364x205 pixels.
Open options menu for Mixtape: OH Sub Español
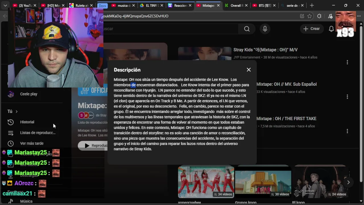click(x=347, y=97)
